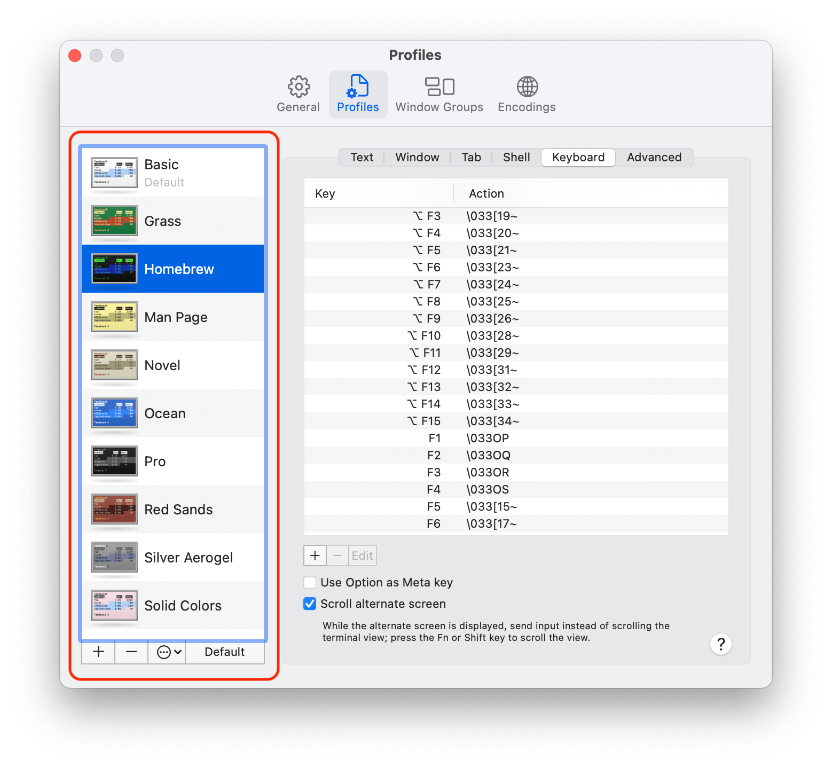Viewport: 832px width, 767px height.
Task: Open the profile actions ellipsis dropdown
Action: point(169,652)
